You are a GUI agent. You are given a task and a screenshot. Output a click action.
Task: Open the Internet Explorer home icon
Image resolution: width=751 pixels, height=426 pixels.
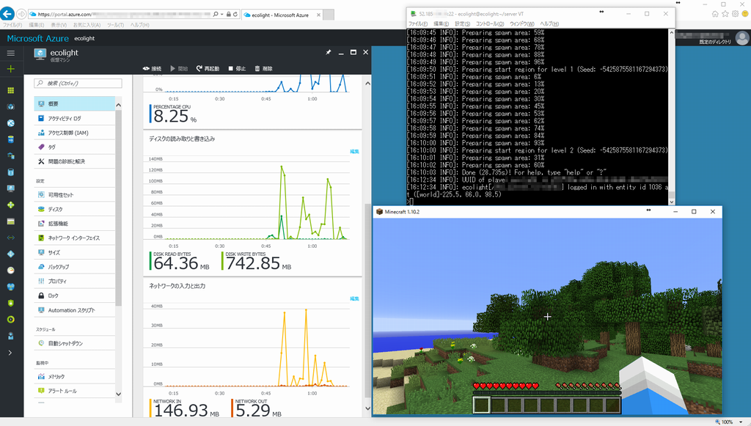click(715, 14)
